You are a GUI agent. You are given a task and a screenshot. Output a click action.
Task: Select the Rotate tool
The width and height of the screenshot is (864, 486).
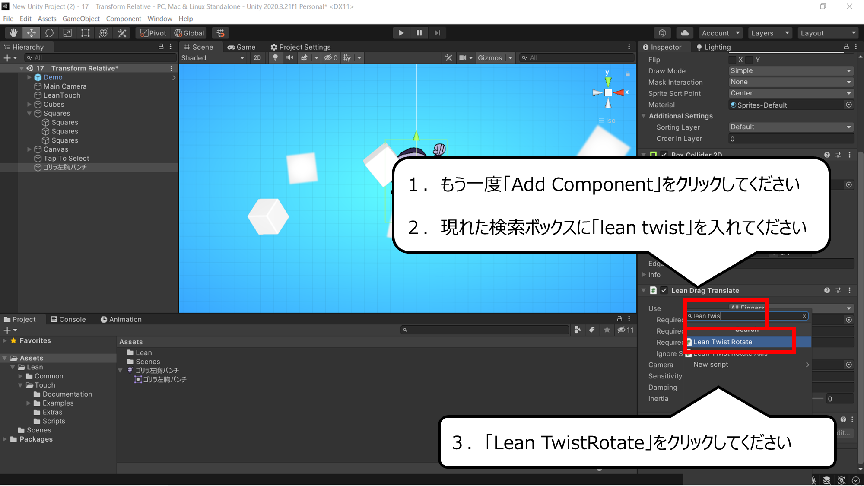click(50, 33)
